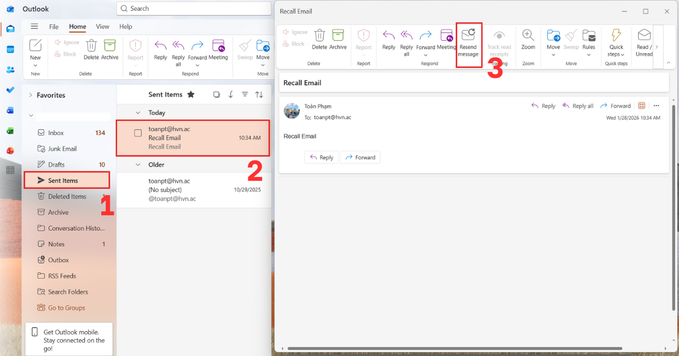Open Word app icon in left rail
Image resolution: width=679 pixels, height=356 pixels.
pos(10,110)
